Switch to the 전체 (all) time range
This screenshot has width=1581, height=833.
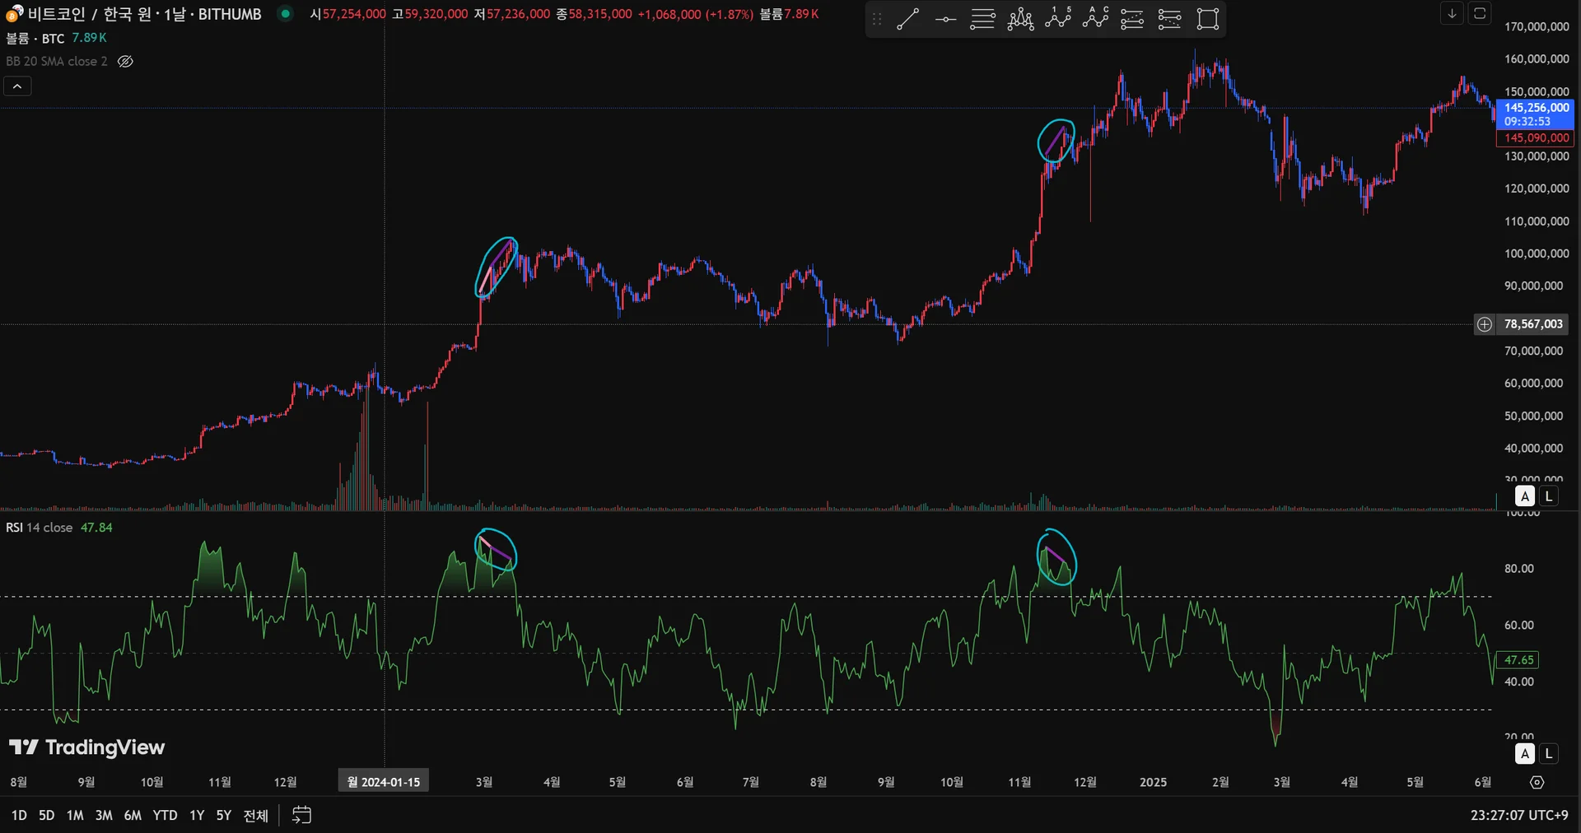[x=256, y=815]
